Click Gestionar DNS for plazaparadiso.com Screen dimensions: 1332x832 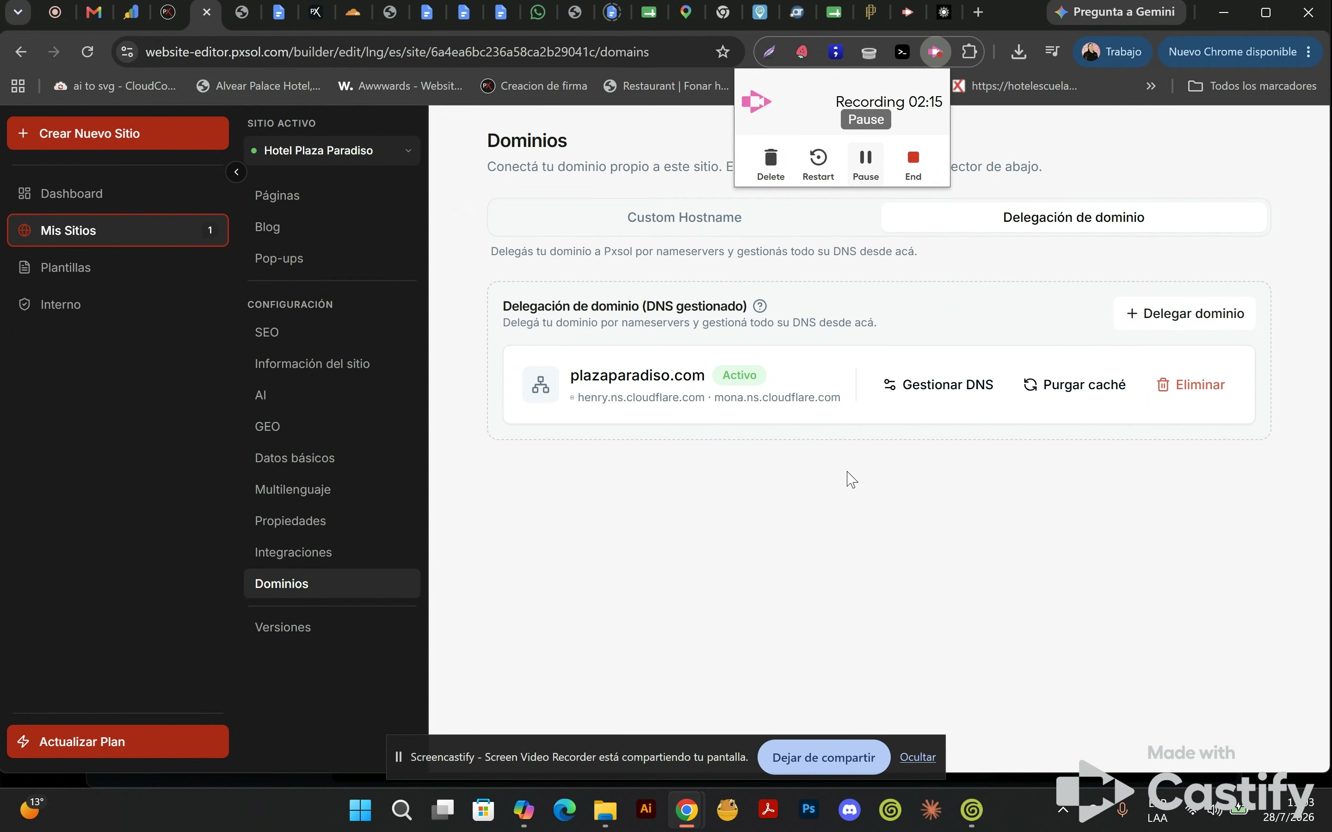938,385
